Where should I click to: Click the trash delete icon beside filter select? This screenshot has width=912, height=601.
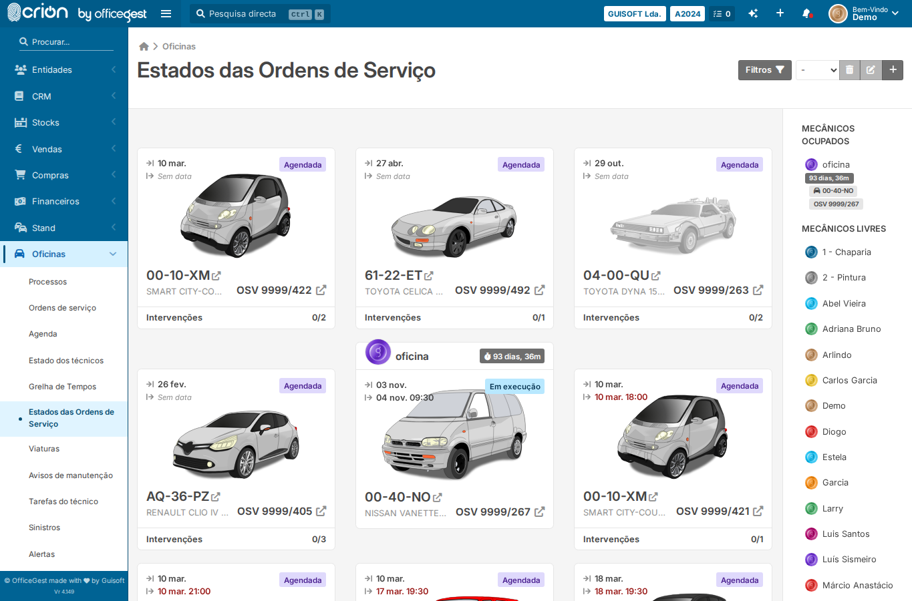849,70
